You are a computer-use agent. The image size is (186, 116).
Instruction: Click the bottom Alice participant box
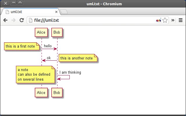(x=41, y=93)
